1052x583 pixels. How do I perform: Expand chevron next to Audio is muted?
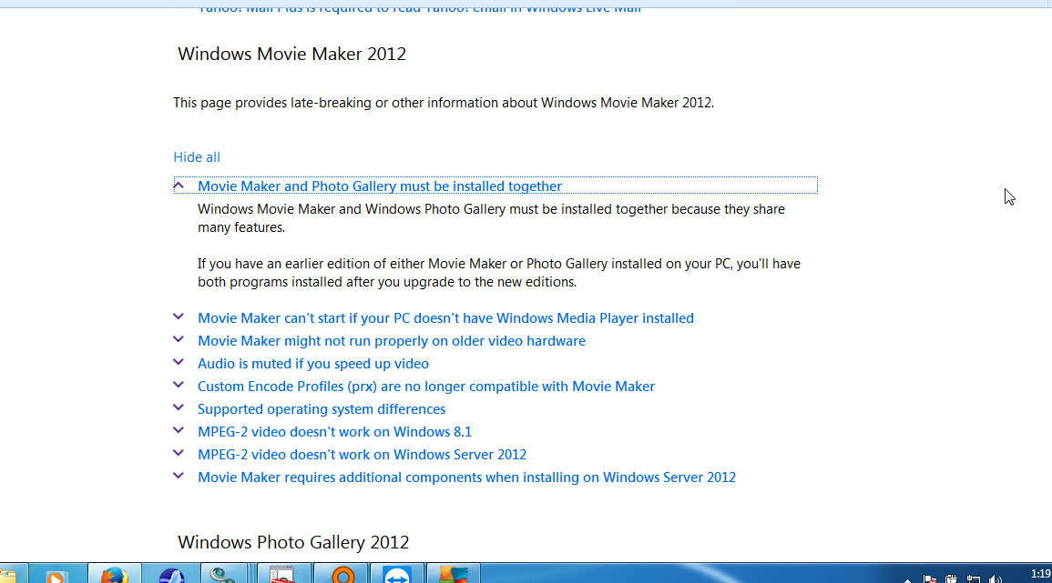(x=179, y=362)
